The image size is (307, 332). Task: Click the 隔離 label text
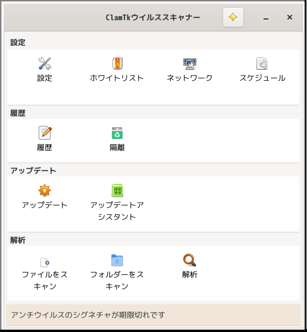(117, 147)
